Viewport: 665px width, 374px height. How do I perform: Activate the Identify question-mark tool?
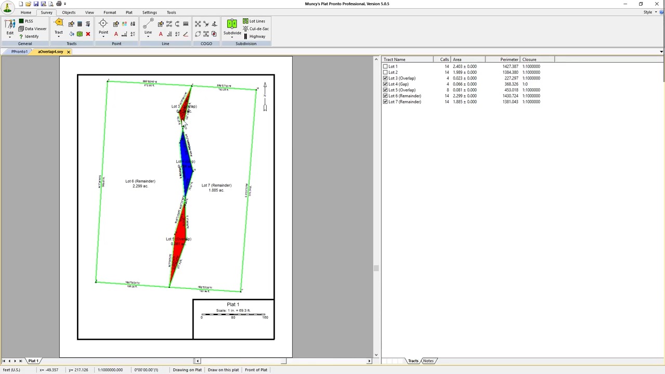pyautogui.click(x=29, y=36)
